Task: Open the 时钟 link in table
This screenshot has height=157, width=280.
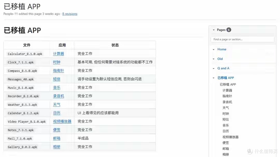Action: tap(57, 62)
